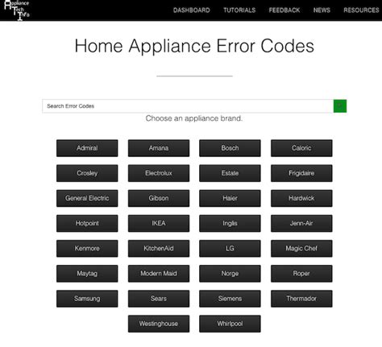Select the Roper brand button
Screen dimensions: 382x347
(x=301, y=274)
